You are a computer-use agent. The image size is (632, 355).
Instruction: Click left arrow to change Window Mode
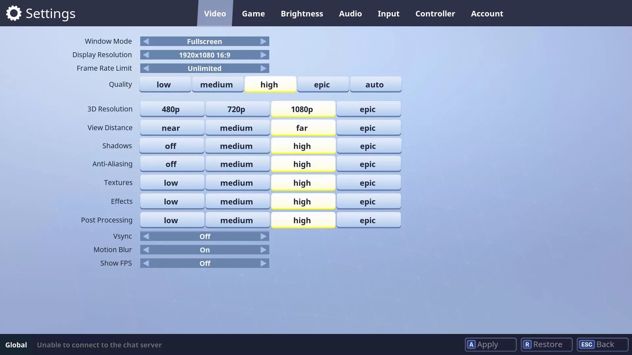146,41
